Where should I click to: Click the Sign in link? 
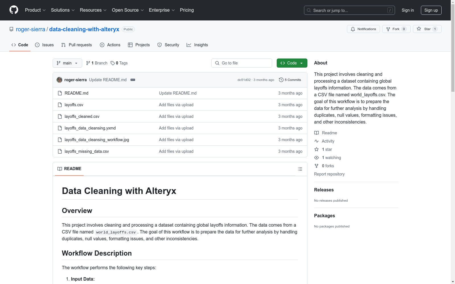pyautogui.click(x=408, y=10)
